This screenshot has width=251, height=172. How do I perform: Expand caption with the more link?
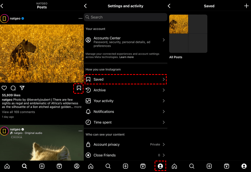78,107
